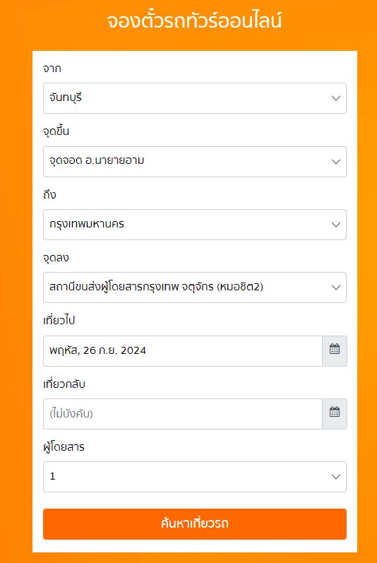Click the จาก field label

tap(52, 69)
